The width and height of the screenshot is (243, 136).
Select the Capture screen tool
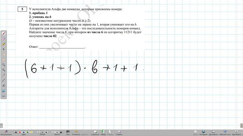point(3,91)
